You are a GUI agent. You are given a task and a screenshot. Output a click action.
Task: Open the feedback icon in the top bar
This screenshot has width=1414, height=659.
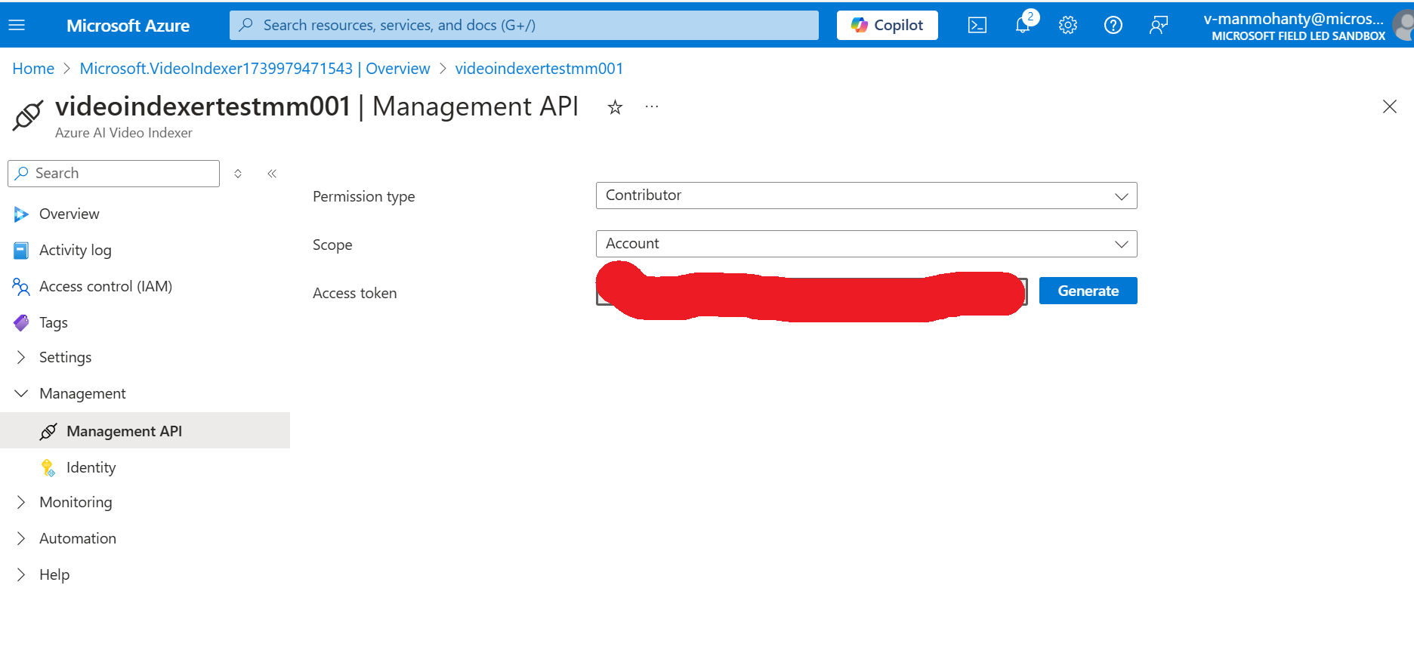(1158, 25)
